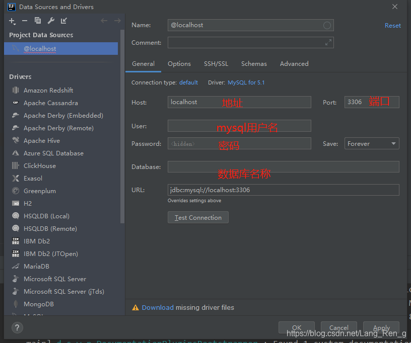Image resolution: width=411 pixels, height=343 pixels.
Task: Click Download missing driver files link
Action: coord(158,308)
